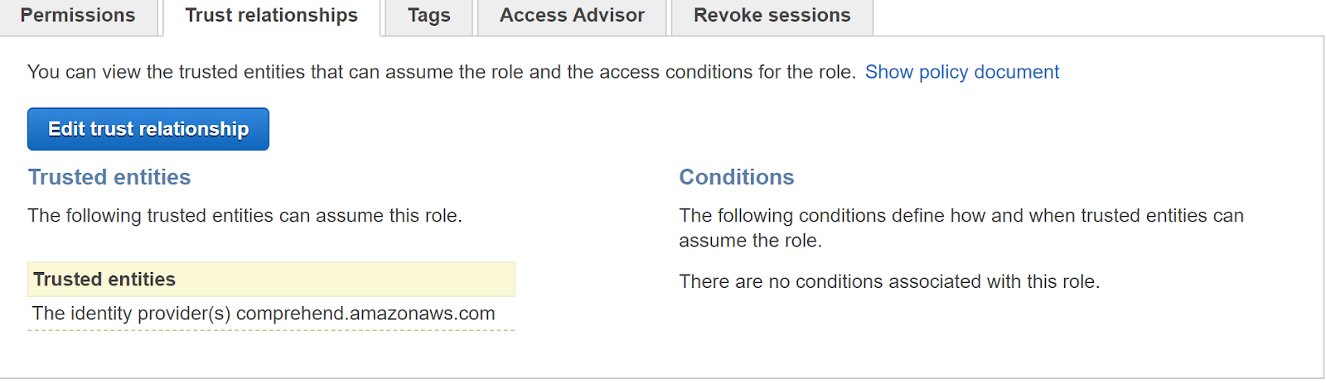1326x383 pixels.
Task: Click the "assume the role." wrapped text line
Action: (750, 242)
